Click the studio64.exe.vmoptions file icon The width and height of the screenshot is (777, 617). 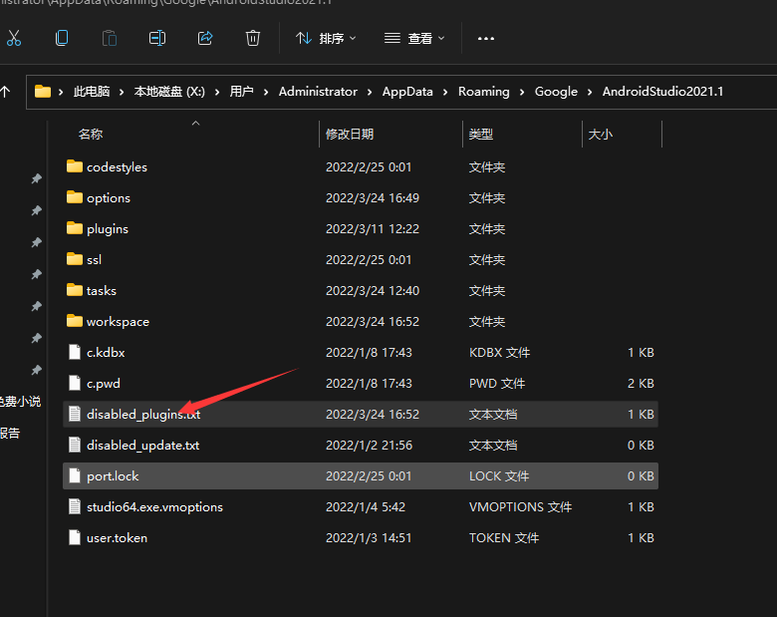pos(75,507)
